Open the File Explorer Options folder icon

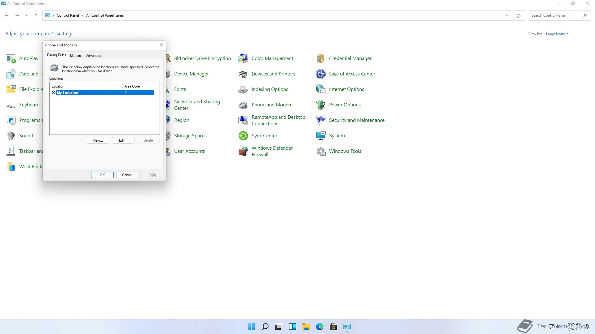tap(11, 89)
